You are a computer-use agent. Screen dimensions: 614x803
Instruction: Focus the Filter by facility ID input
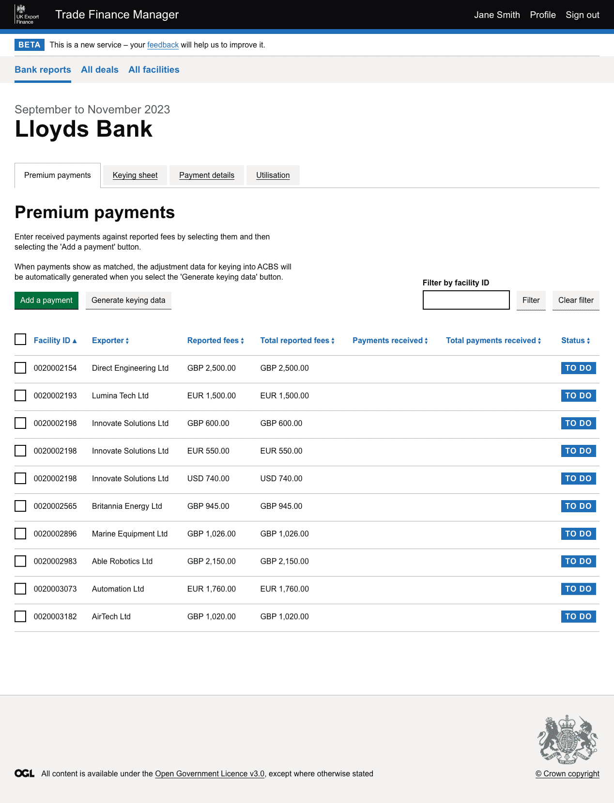tap(466, 300)
